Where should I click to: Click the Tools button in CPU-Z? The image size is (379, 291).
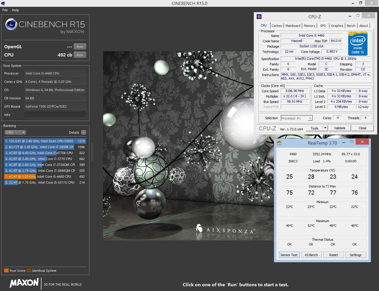[x=314, y=128]
